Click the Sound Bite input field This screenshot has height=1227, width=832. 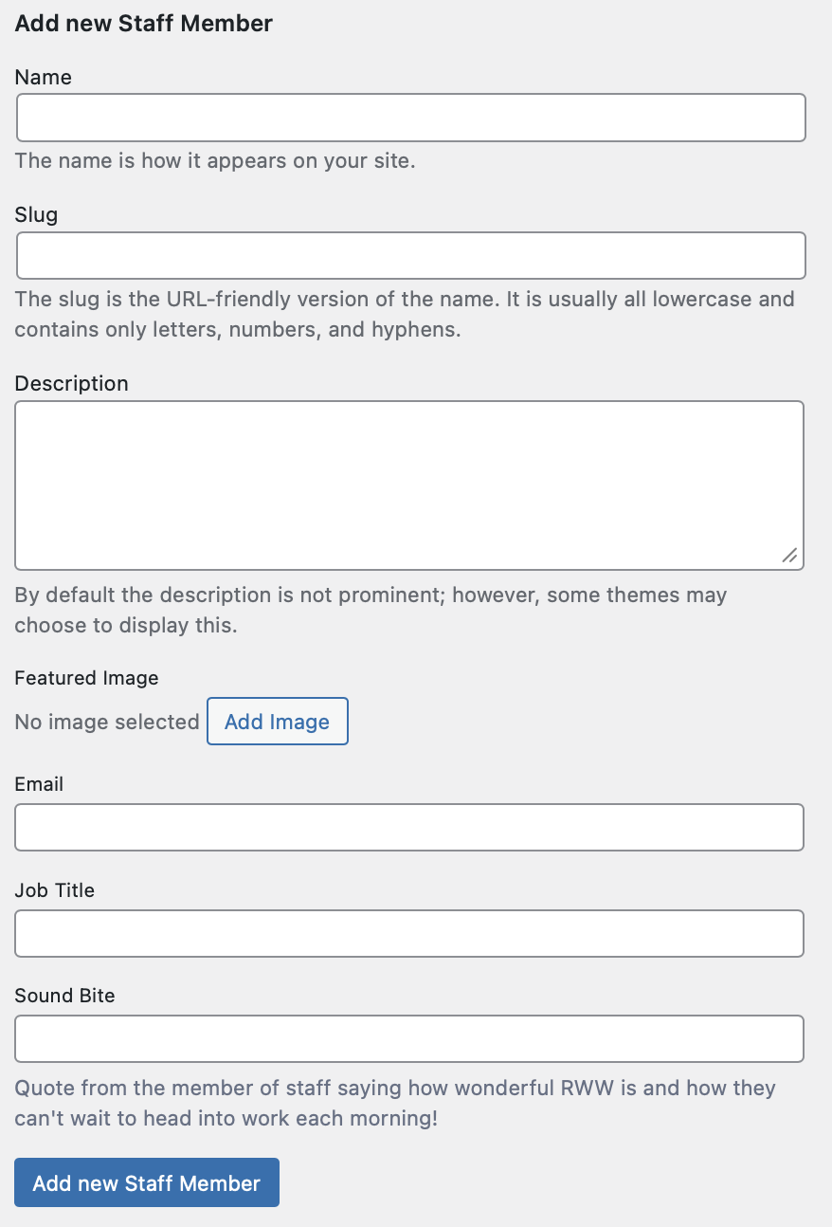pos(408,1039)
